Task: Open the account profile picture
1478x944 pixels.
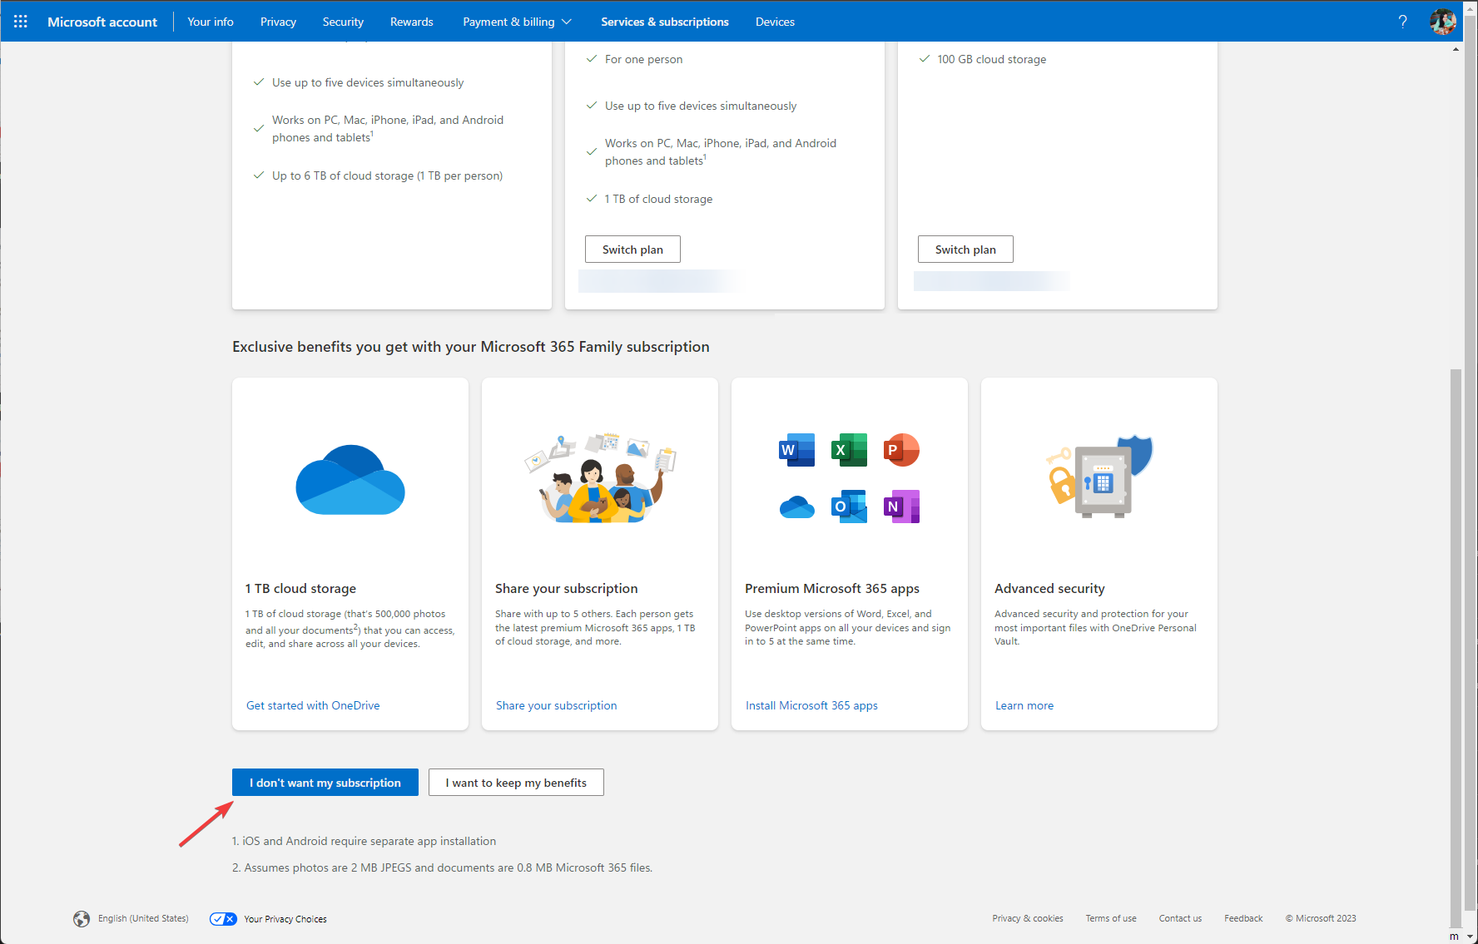Action: (1443, 22)
